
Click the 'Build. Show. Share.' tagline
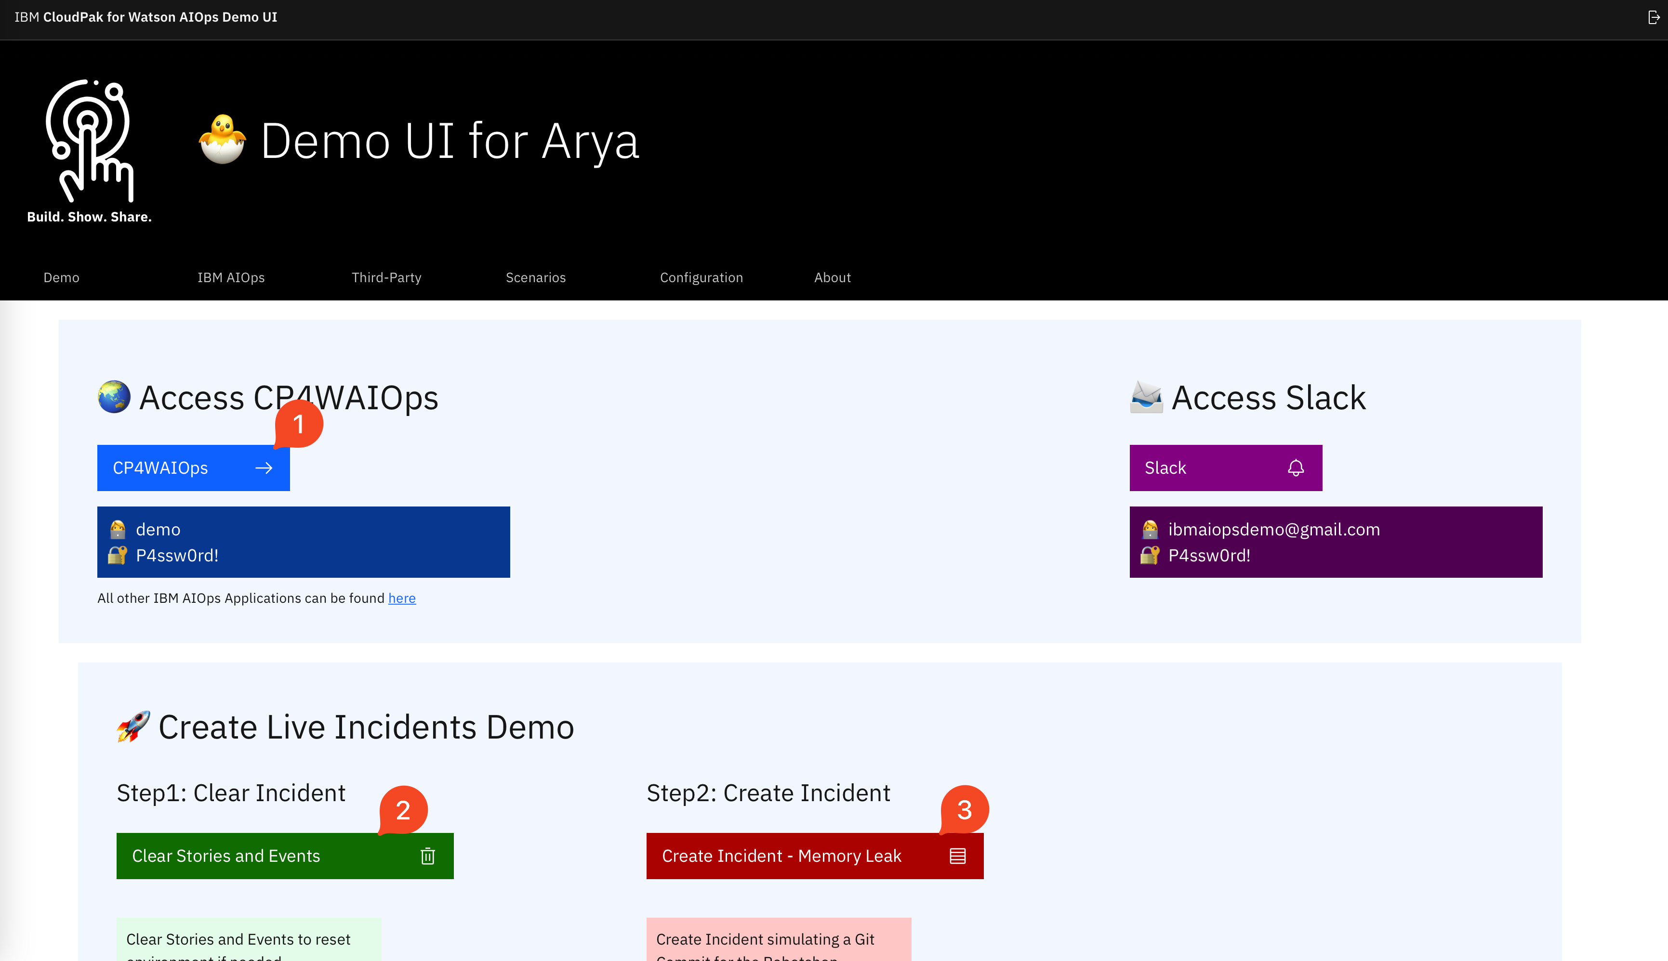(x=89, y=217)
